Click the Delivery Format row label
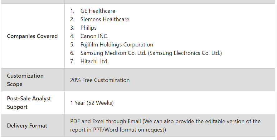 click(x=27, y=126)
